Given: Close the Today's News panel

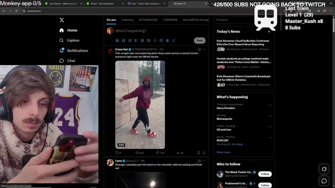Looking at the screenshot, I should (x=269, y=32).
